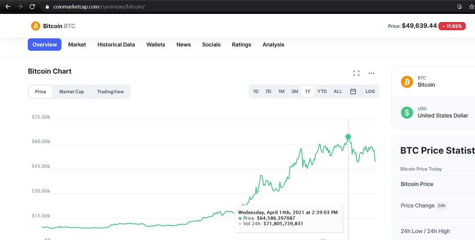475x240 pixels.
Task: Click the "Bitcoin Chart" heading
Action: pyautogui.click(x=50, y=71)
